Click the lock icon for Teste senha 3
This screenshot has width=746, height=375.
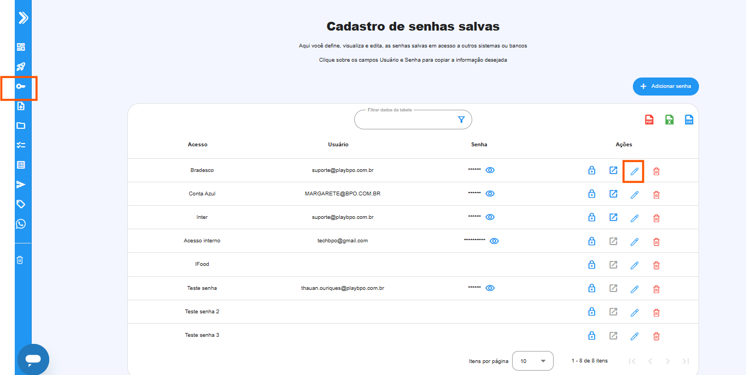coord(591,336)
